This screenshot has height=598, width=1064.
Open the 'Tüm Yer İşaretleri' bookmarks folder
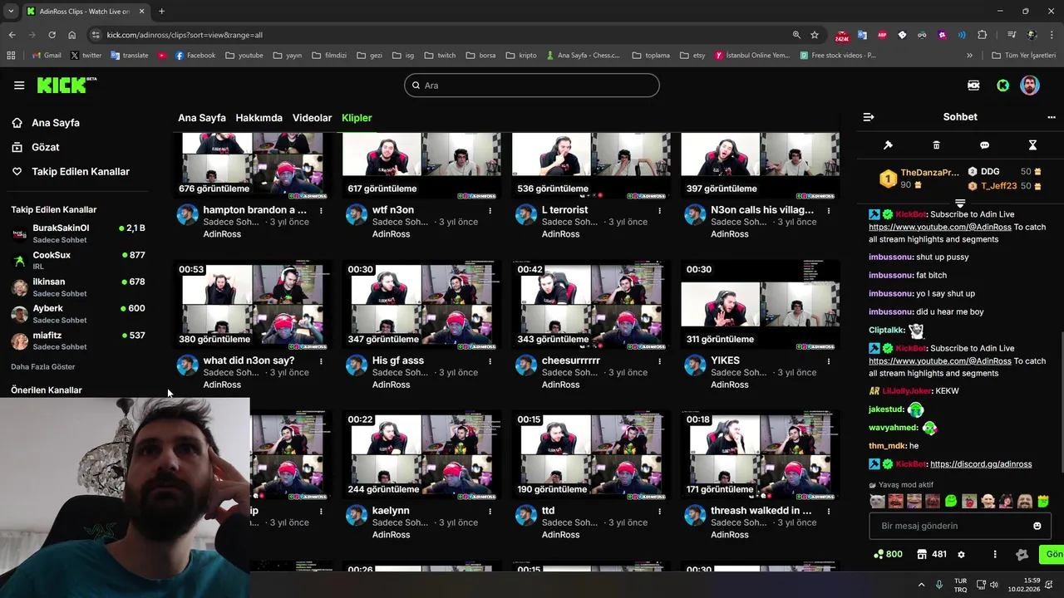click(1024, 56)
